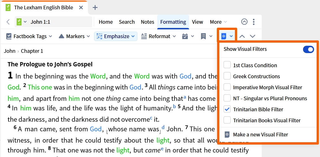Click the Markers triangle icon
320x157 pixels.
61,36
